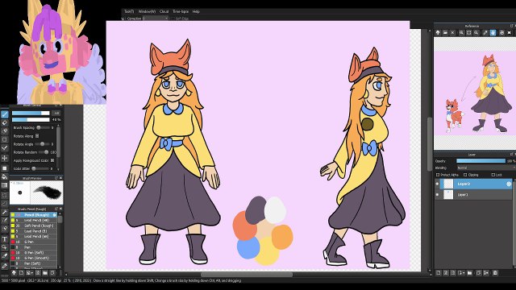Viewport: 516px width, 290px height.
Task: Adjust the brush size slider
Action: click(31, 113)
